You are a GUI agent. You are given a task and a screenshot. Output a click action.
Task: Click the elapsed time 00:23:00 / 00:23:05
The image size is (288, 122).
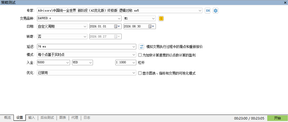coord(249,118)
